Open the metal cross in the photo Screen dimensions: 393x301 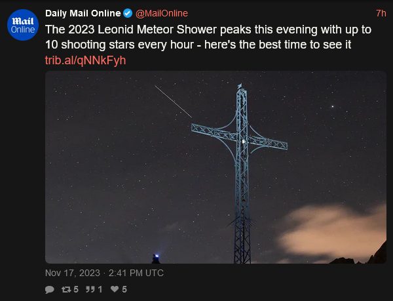click(x=241, y=173)
